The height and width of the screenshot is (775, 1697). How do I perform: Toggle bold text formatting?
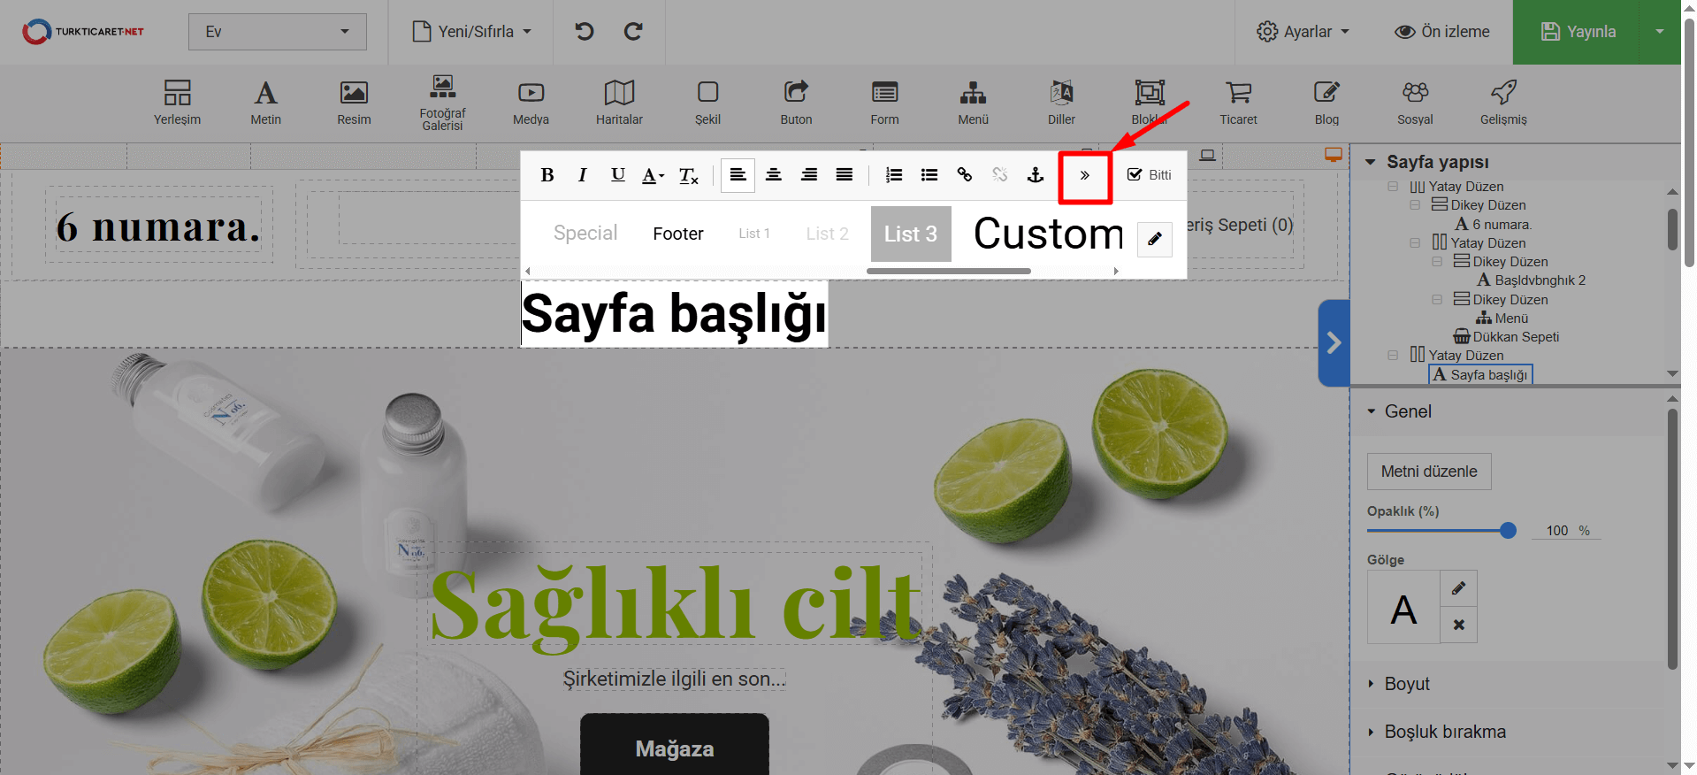tap(547, 175)
